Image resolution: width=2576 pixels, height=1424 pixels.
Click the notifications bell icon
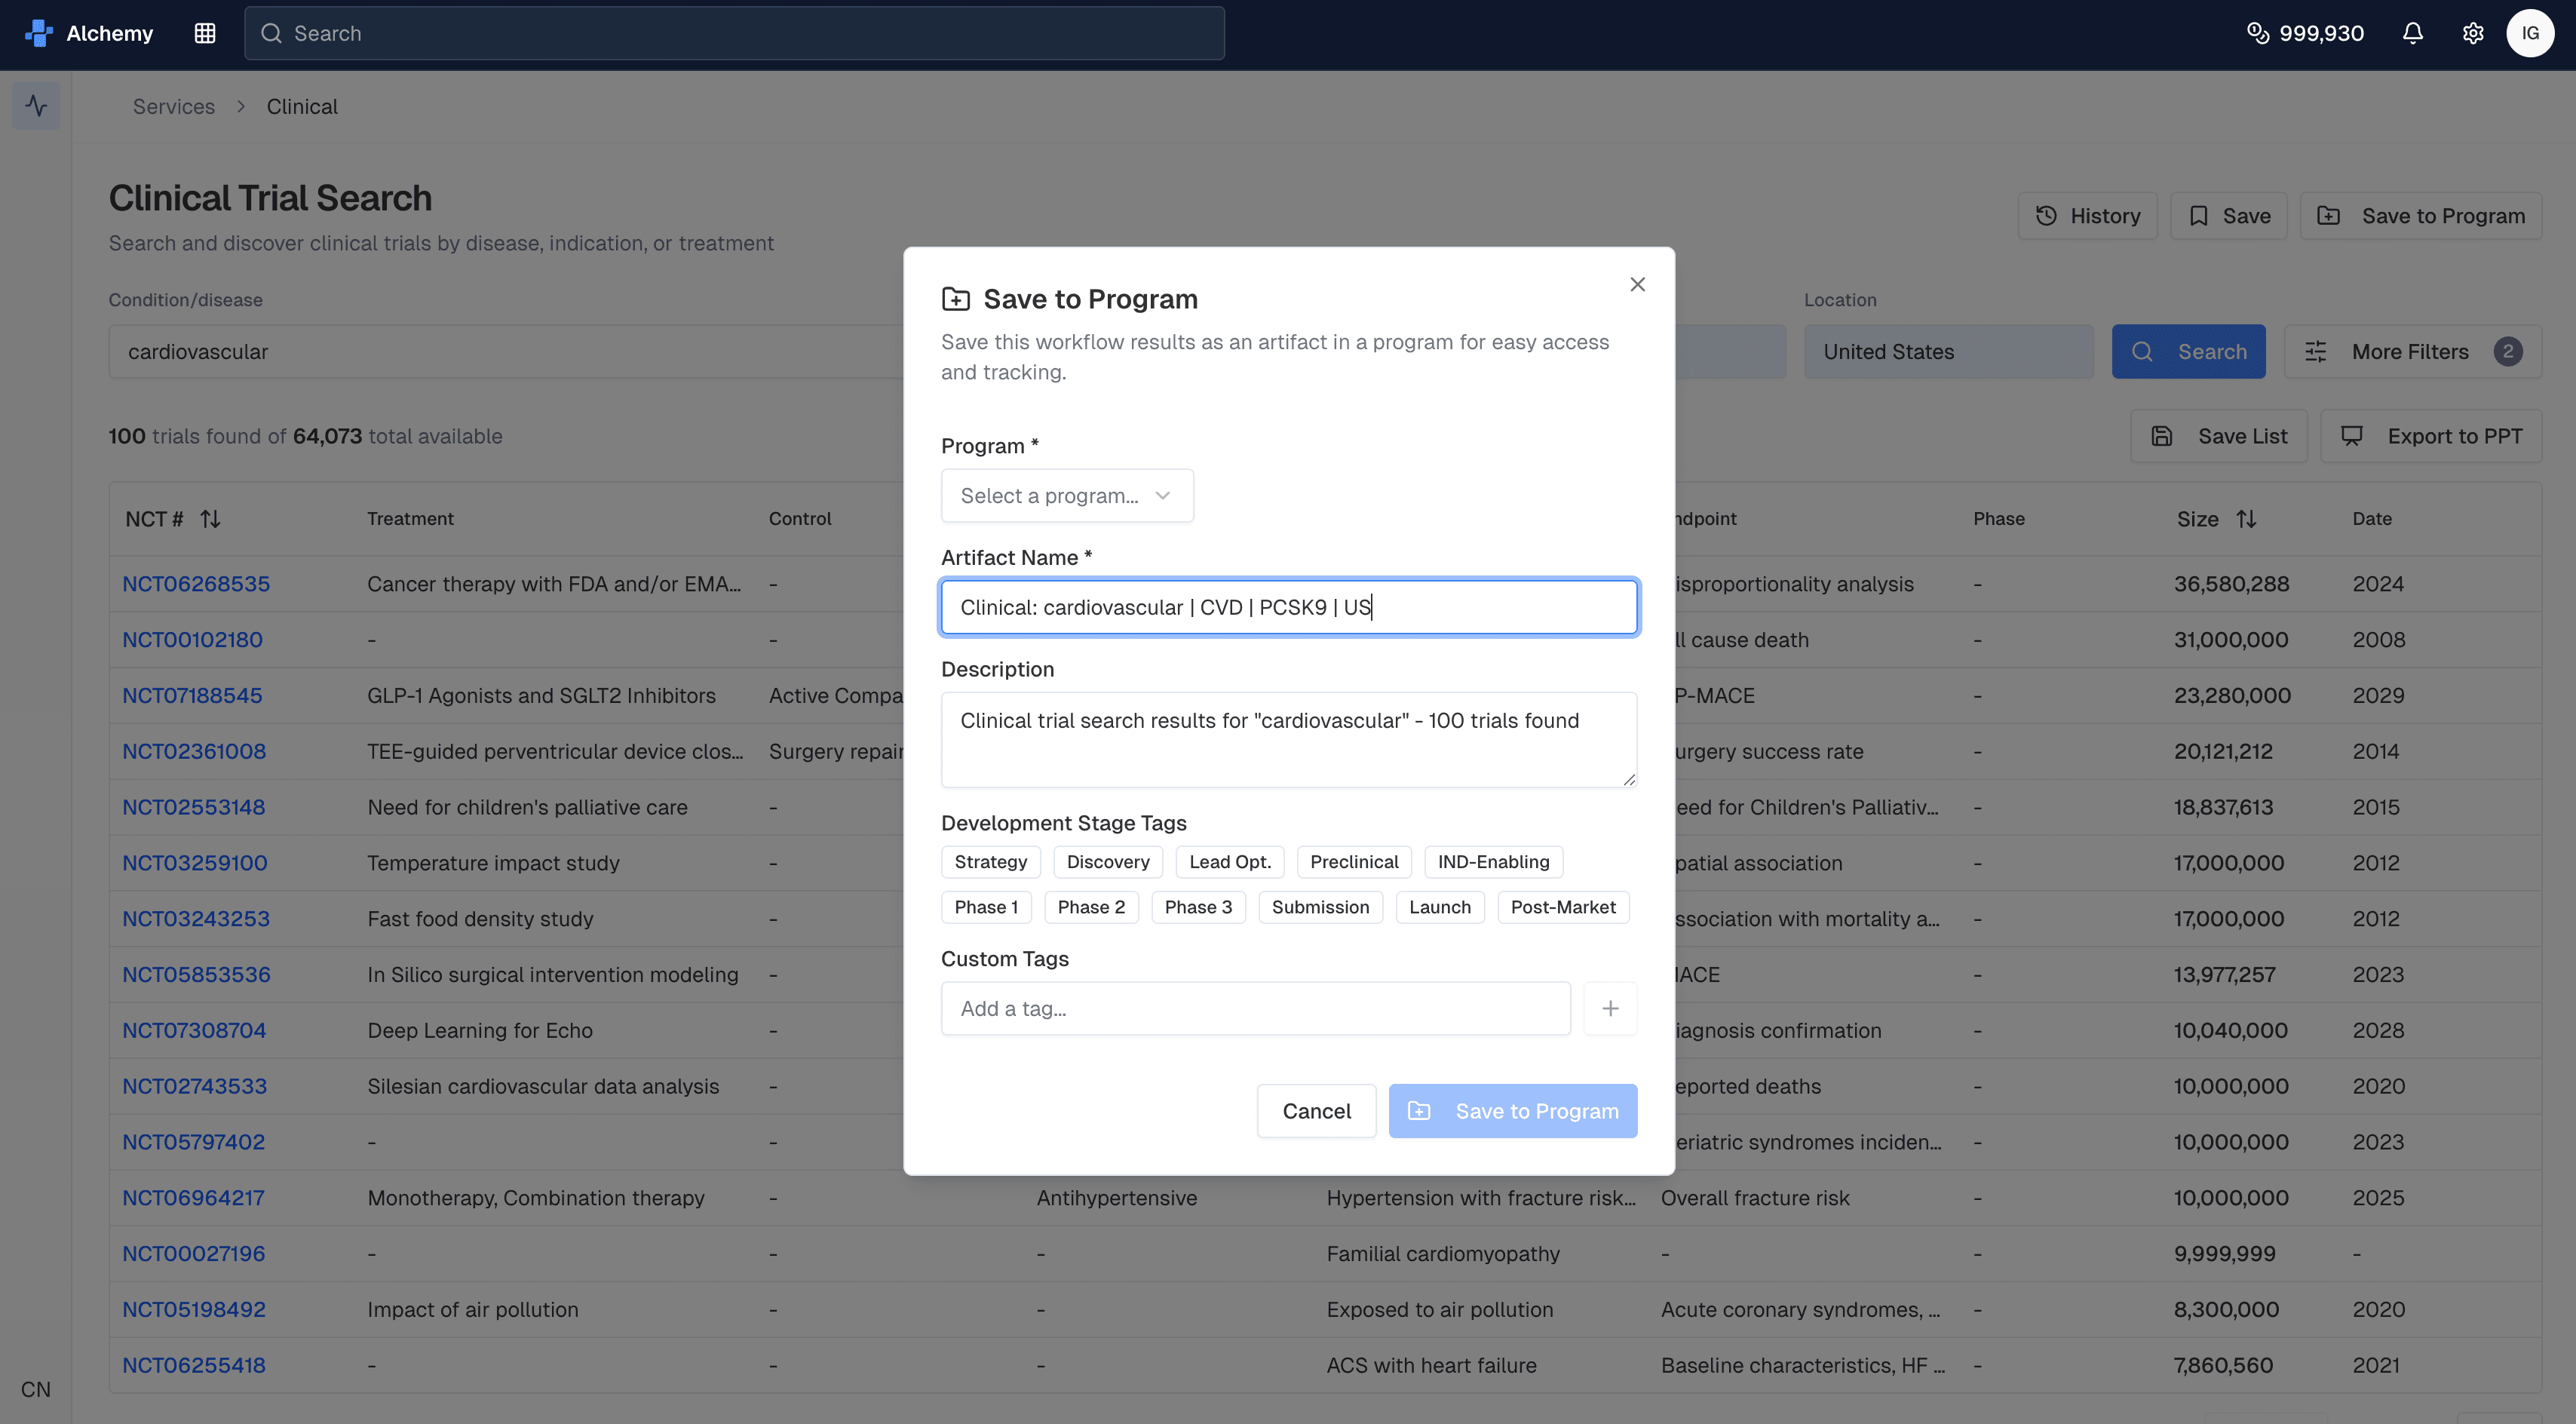(x=2412, y=33)
